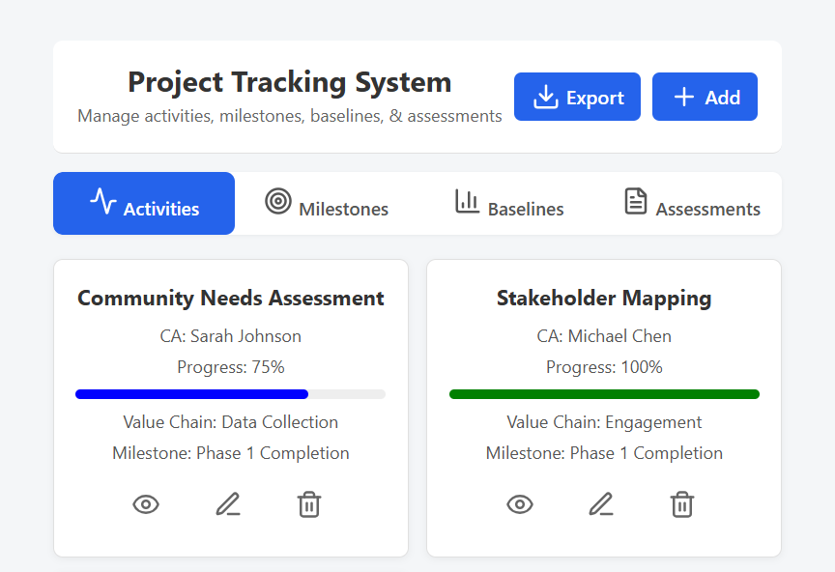This screenshot has height=572, width=835.
Task: Click the Milestones target icon
Action: pos(278,202)
